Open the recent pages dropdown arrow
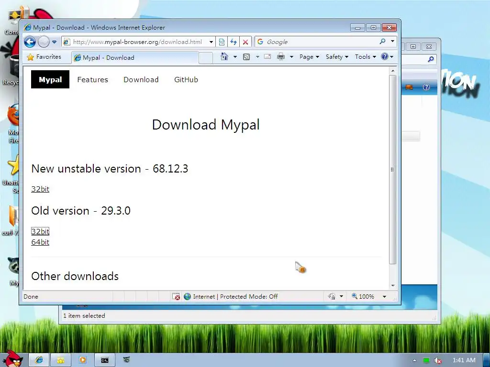 click(x=55, y=42)
